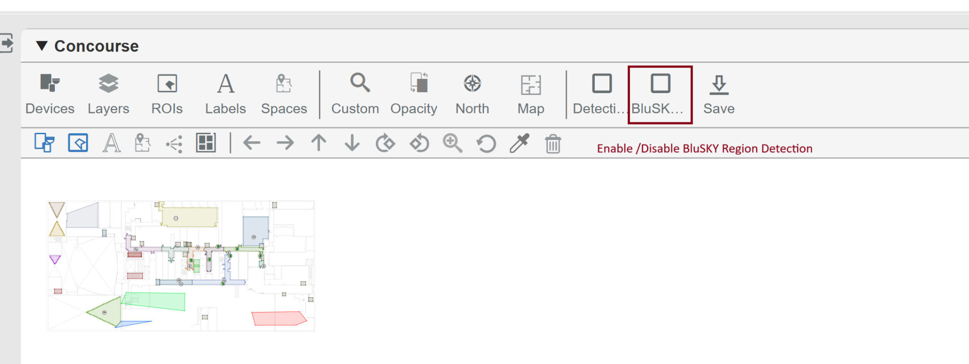Rotate counterclockwise icon
Viewport: 969px width, 364px height.
tap(419, 143)
